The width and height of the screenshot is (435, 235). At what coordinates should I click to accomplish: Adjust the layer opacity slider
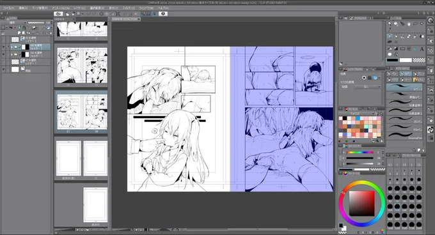[x=36, y=23]
